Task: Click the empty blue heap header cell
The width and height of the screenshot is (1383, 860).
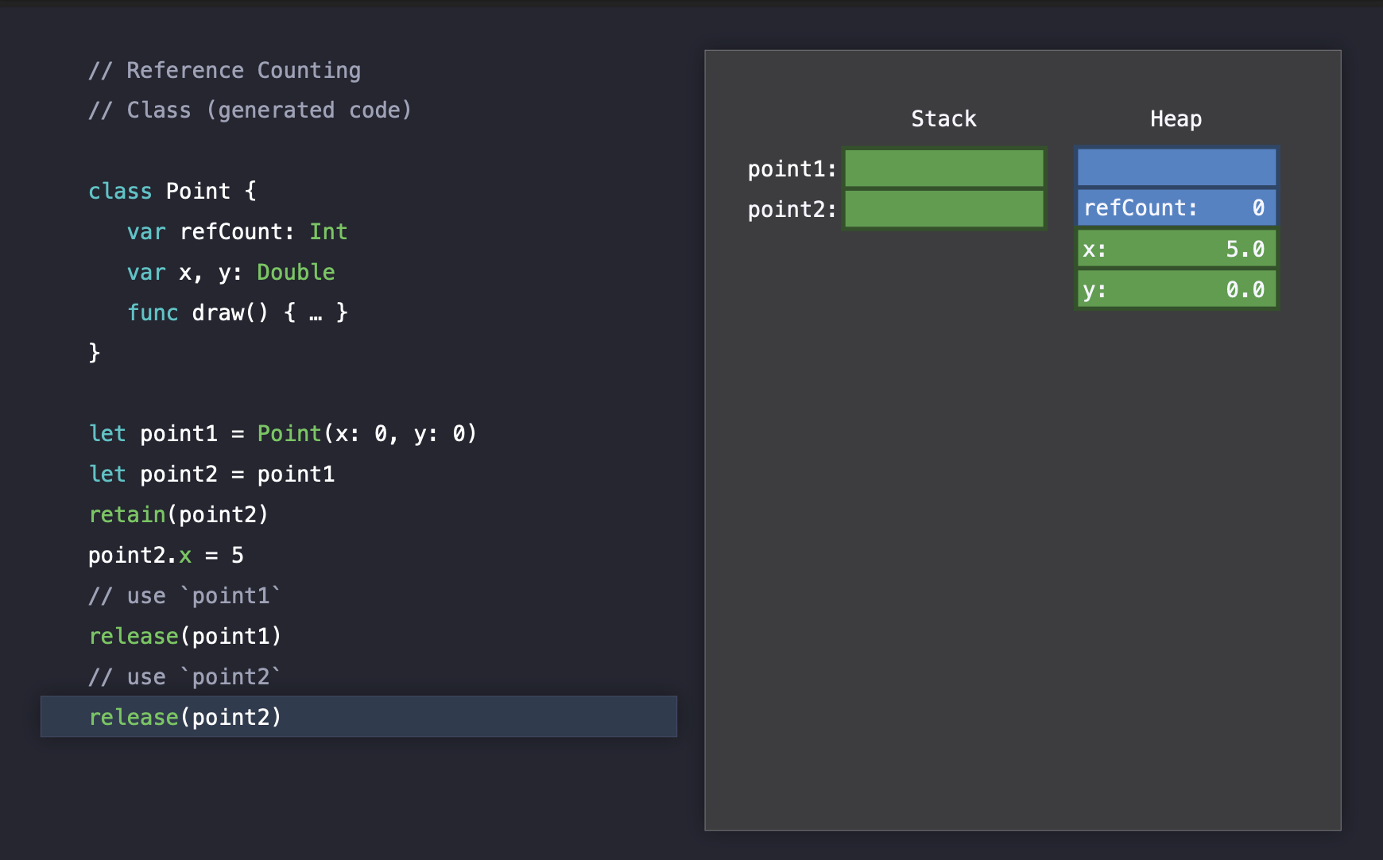Action: coord(1176,167)
